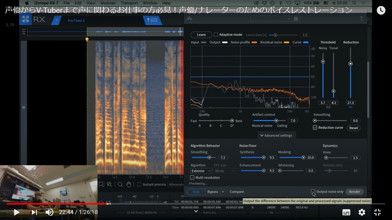Screen dimensions: 392x220
Task: Click the Reset button for reduction curve
Action: tap(354, 128)
